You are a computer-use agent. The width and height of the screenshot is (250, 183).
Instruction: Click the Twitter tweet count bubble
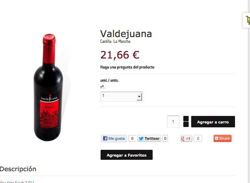[165, 138]
